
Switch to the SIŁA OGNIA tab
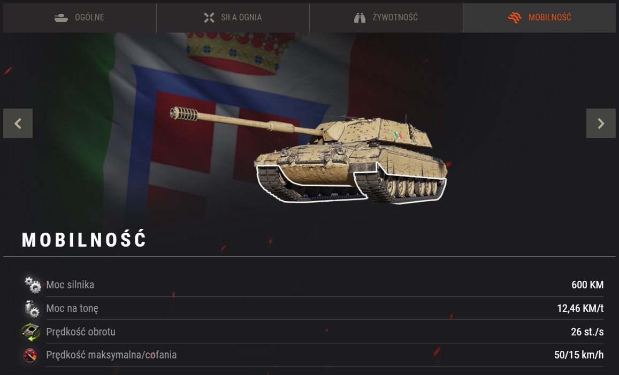tap(233, 18)
